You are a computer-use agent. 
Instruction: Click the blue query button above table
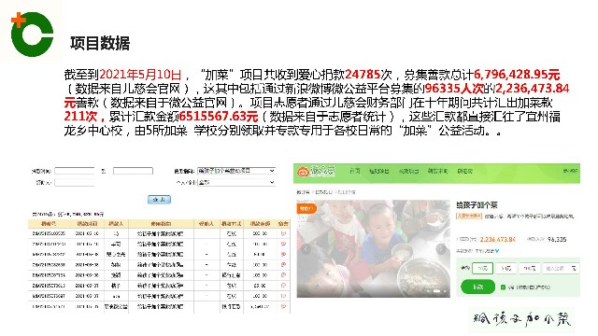click(159, 200)
